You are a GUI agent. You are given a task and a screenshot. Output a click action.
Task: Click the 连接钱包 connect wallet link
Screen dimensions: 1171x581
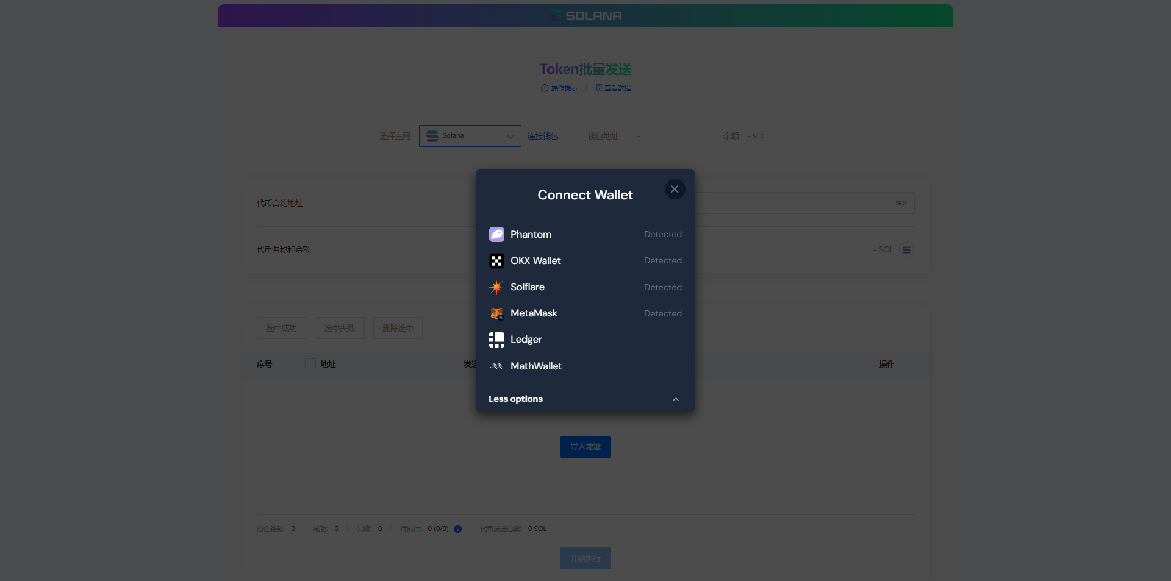[543, 136]
